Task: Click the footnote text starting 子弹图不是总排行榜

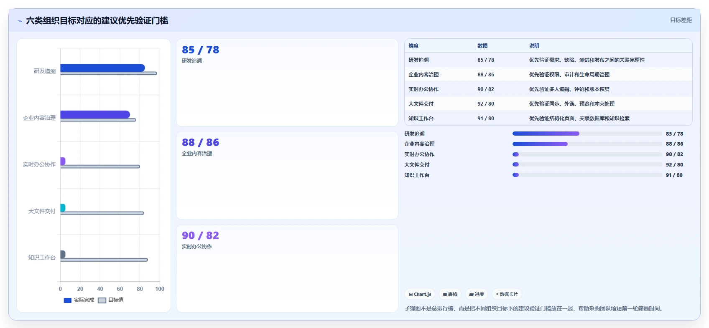Action: [x=535, y=308]
